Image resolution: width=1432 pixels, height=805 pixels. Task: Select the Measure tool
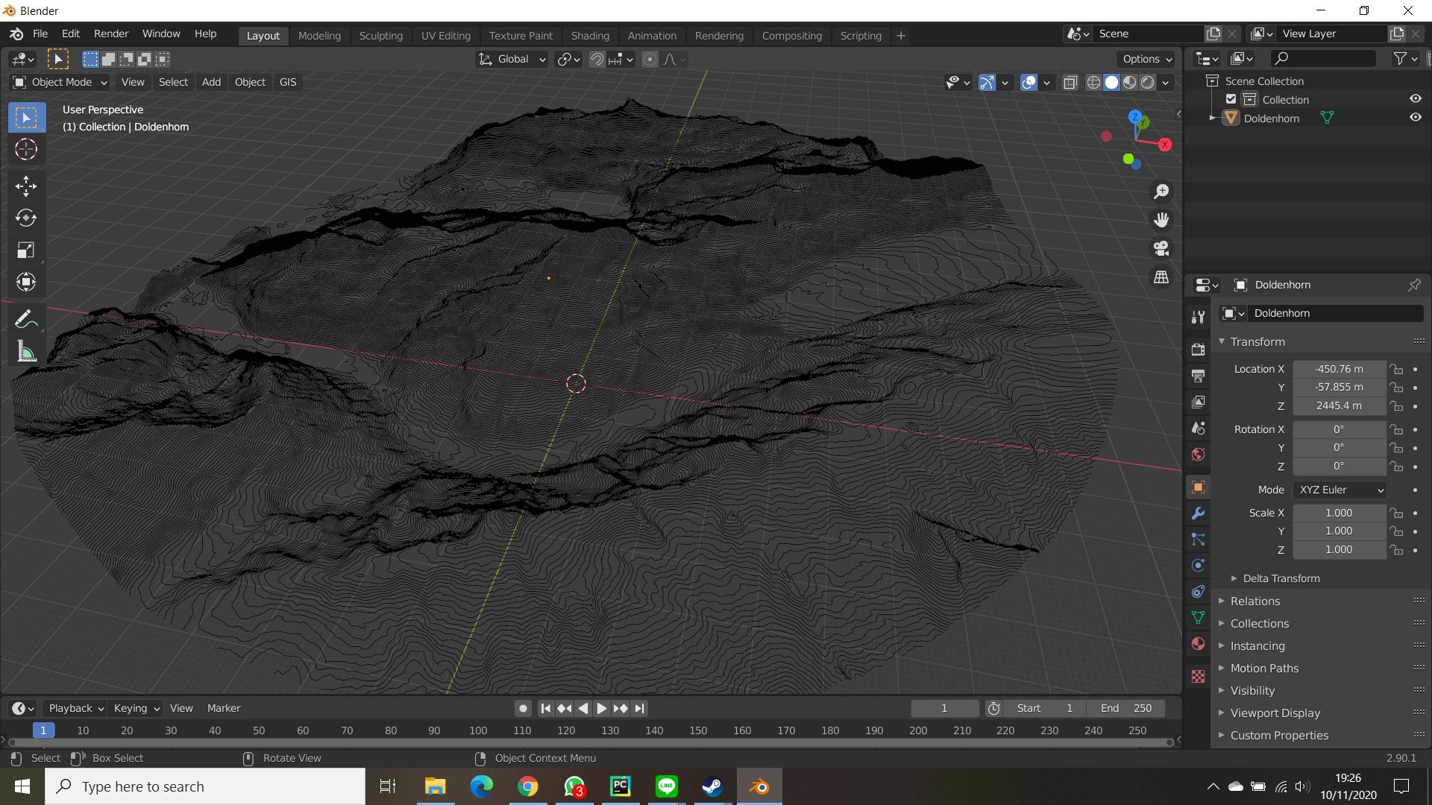[26, 351]
